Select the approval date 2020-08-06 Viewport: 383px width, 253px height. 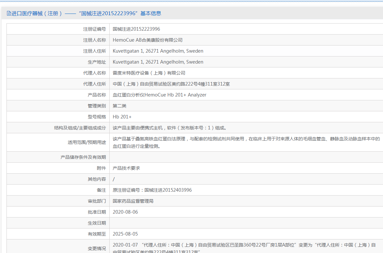tap(125, 212)
